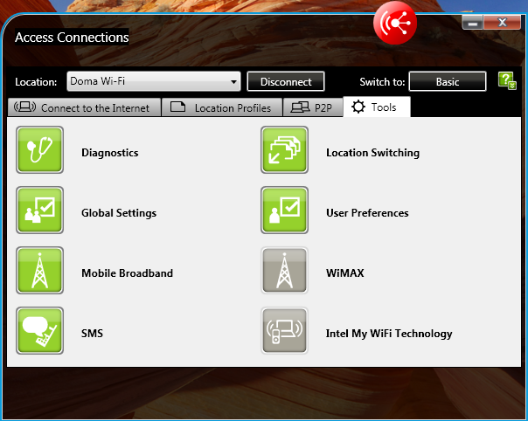Click the red share circle icon

(395, 23)
